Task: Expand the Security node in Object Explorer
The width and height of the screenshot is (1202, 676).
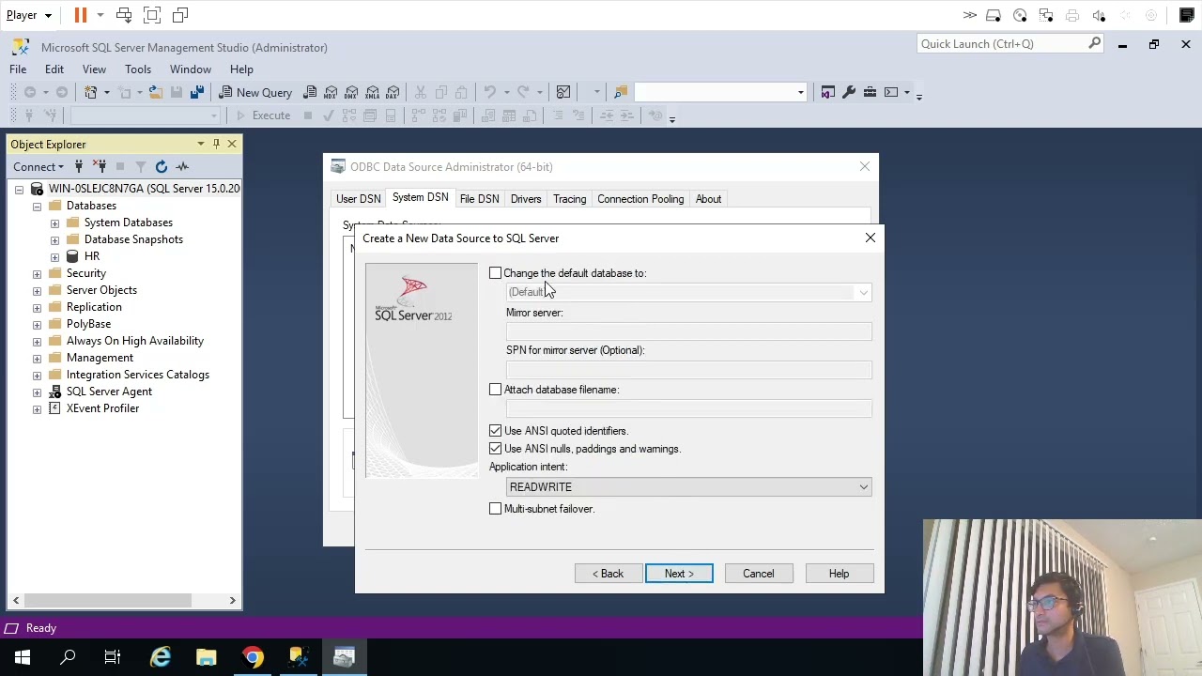Action: [x=37, y=273]
